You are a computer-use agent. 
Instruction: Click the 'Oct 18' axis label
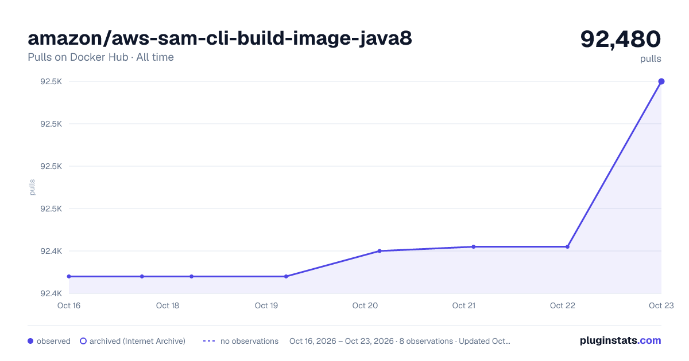(168, 305)
